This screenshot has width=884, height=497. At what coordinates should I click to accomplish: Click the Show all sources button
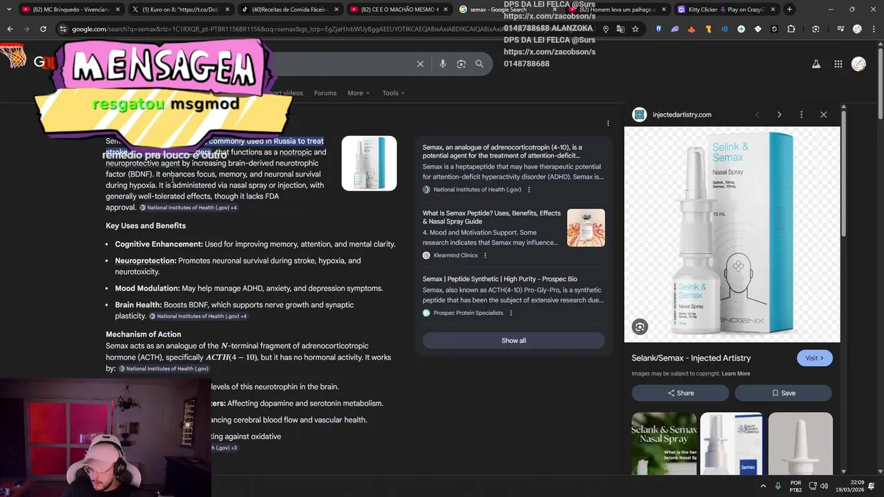[513, 340]
